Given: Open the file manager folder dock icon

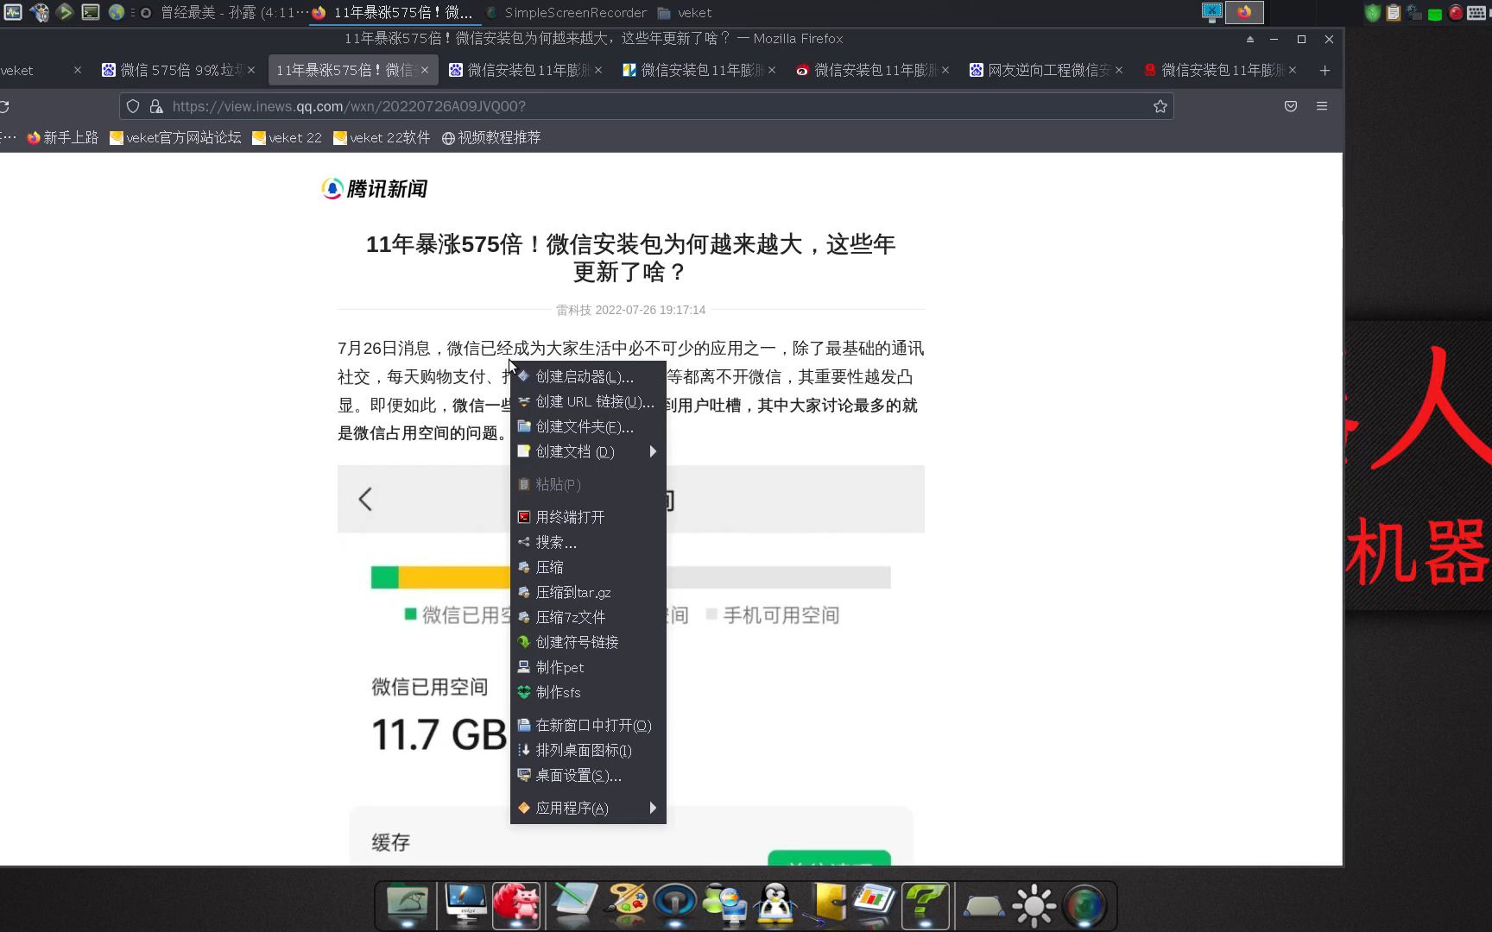Looking at the screenshot, I should coord(407,904).
